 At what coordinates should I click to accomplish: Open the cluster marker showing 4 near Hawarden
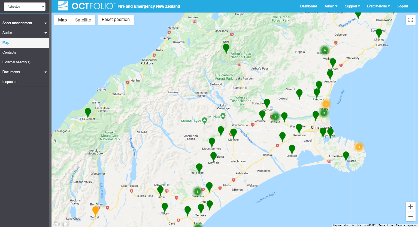tap(325, 50)
